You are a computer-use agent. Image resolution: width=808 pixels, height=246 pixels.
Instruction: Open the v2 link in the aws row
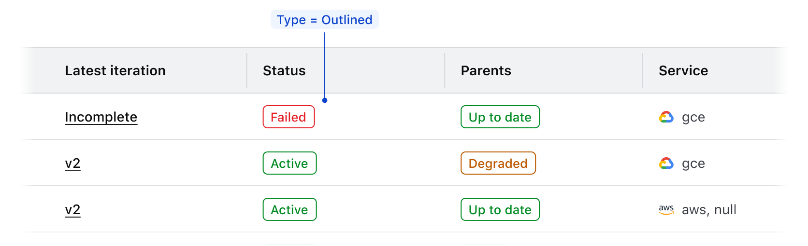click(72, 210)
